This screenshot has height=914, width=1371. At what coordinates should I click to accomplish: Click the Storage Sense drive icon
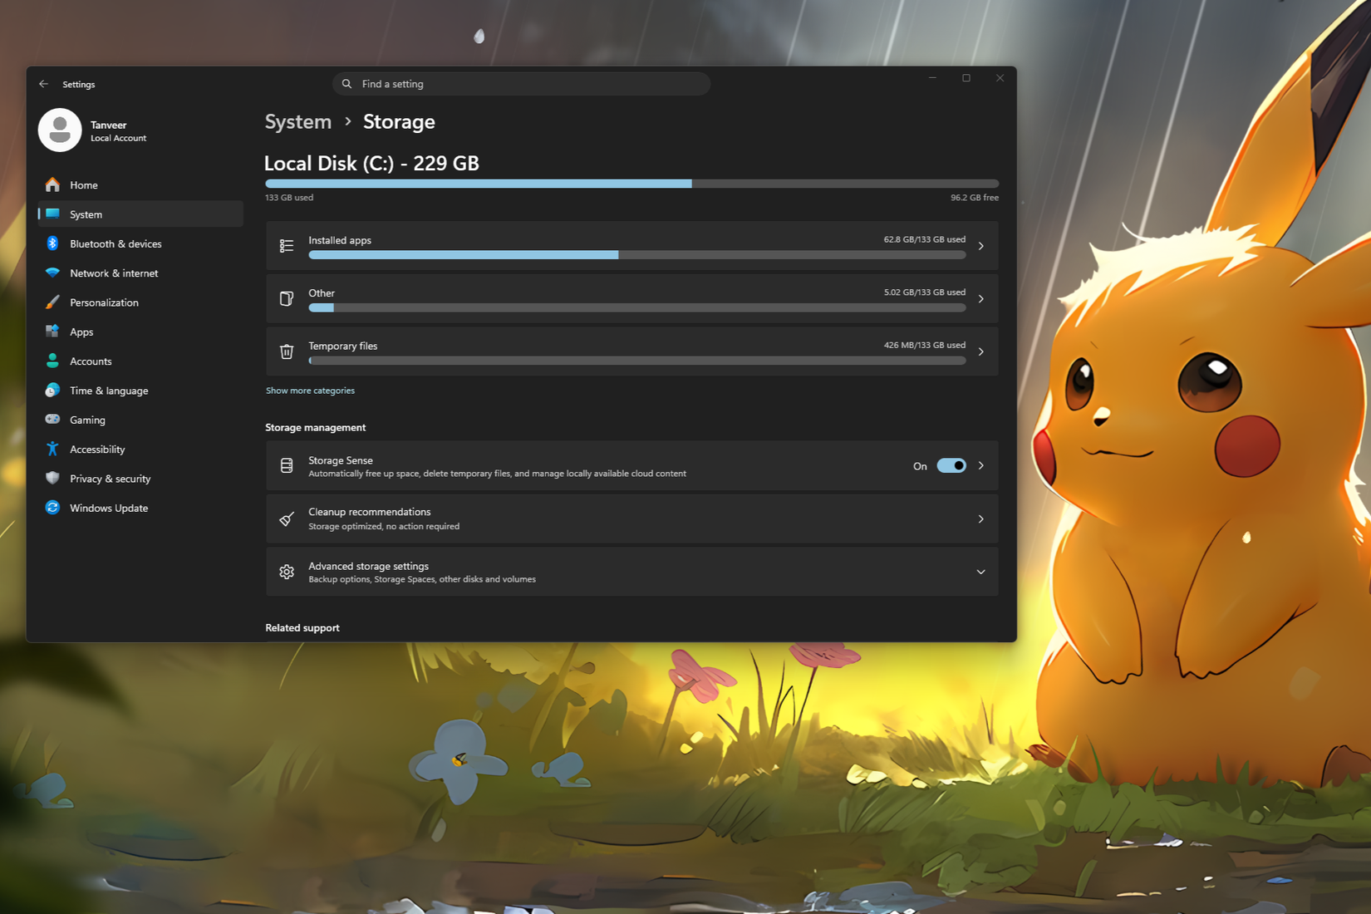(x=287, y=465)
